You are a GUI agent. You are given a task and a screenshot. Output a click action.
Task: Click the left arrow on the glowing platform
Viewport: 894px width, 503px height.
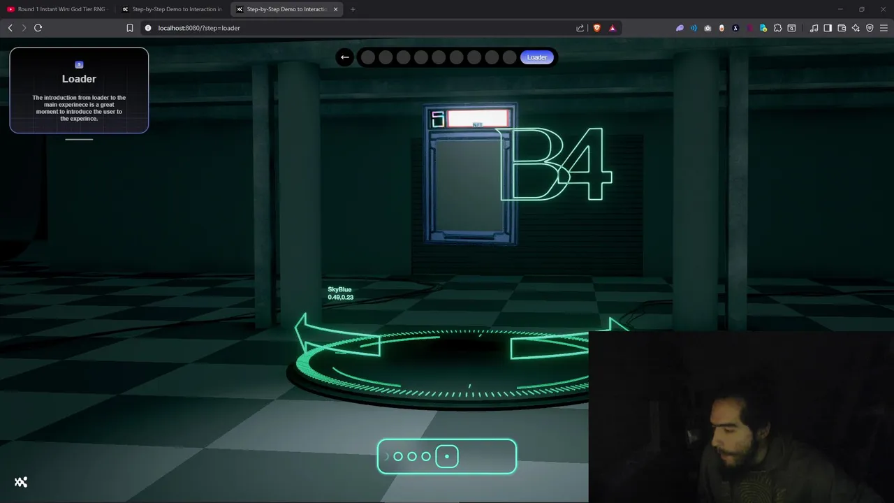(x=337, y=335)
